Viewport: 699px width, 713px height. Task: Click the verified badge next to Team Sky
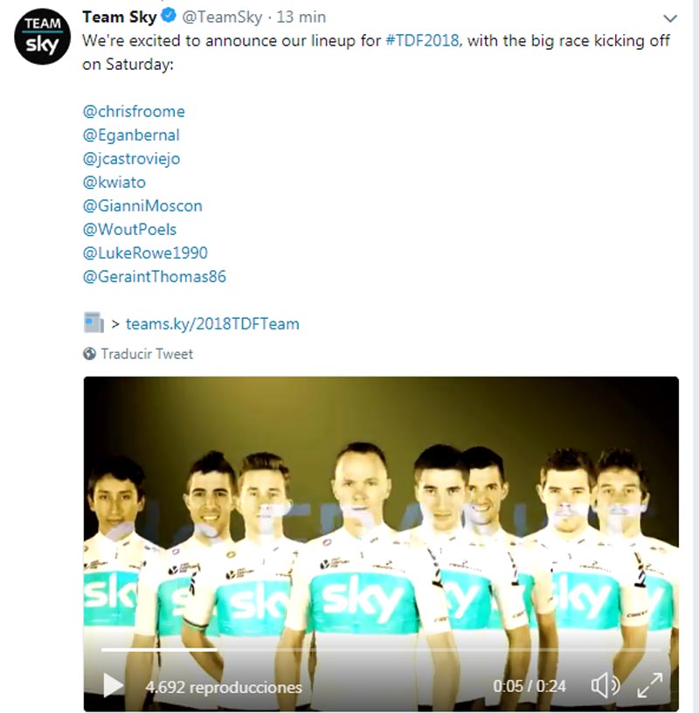169,16
